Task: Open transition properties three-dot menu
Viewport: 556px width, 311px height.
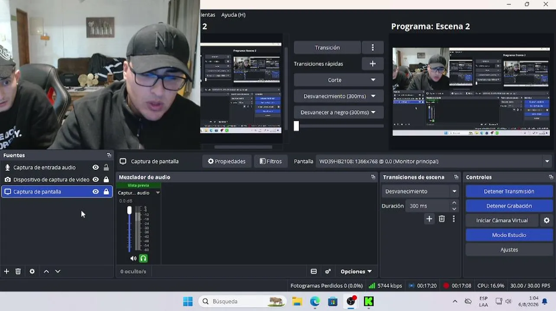Action: pos(453,219)
